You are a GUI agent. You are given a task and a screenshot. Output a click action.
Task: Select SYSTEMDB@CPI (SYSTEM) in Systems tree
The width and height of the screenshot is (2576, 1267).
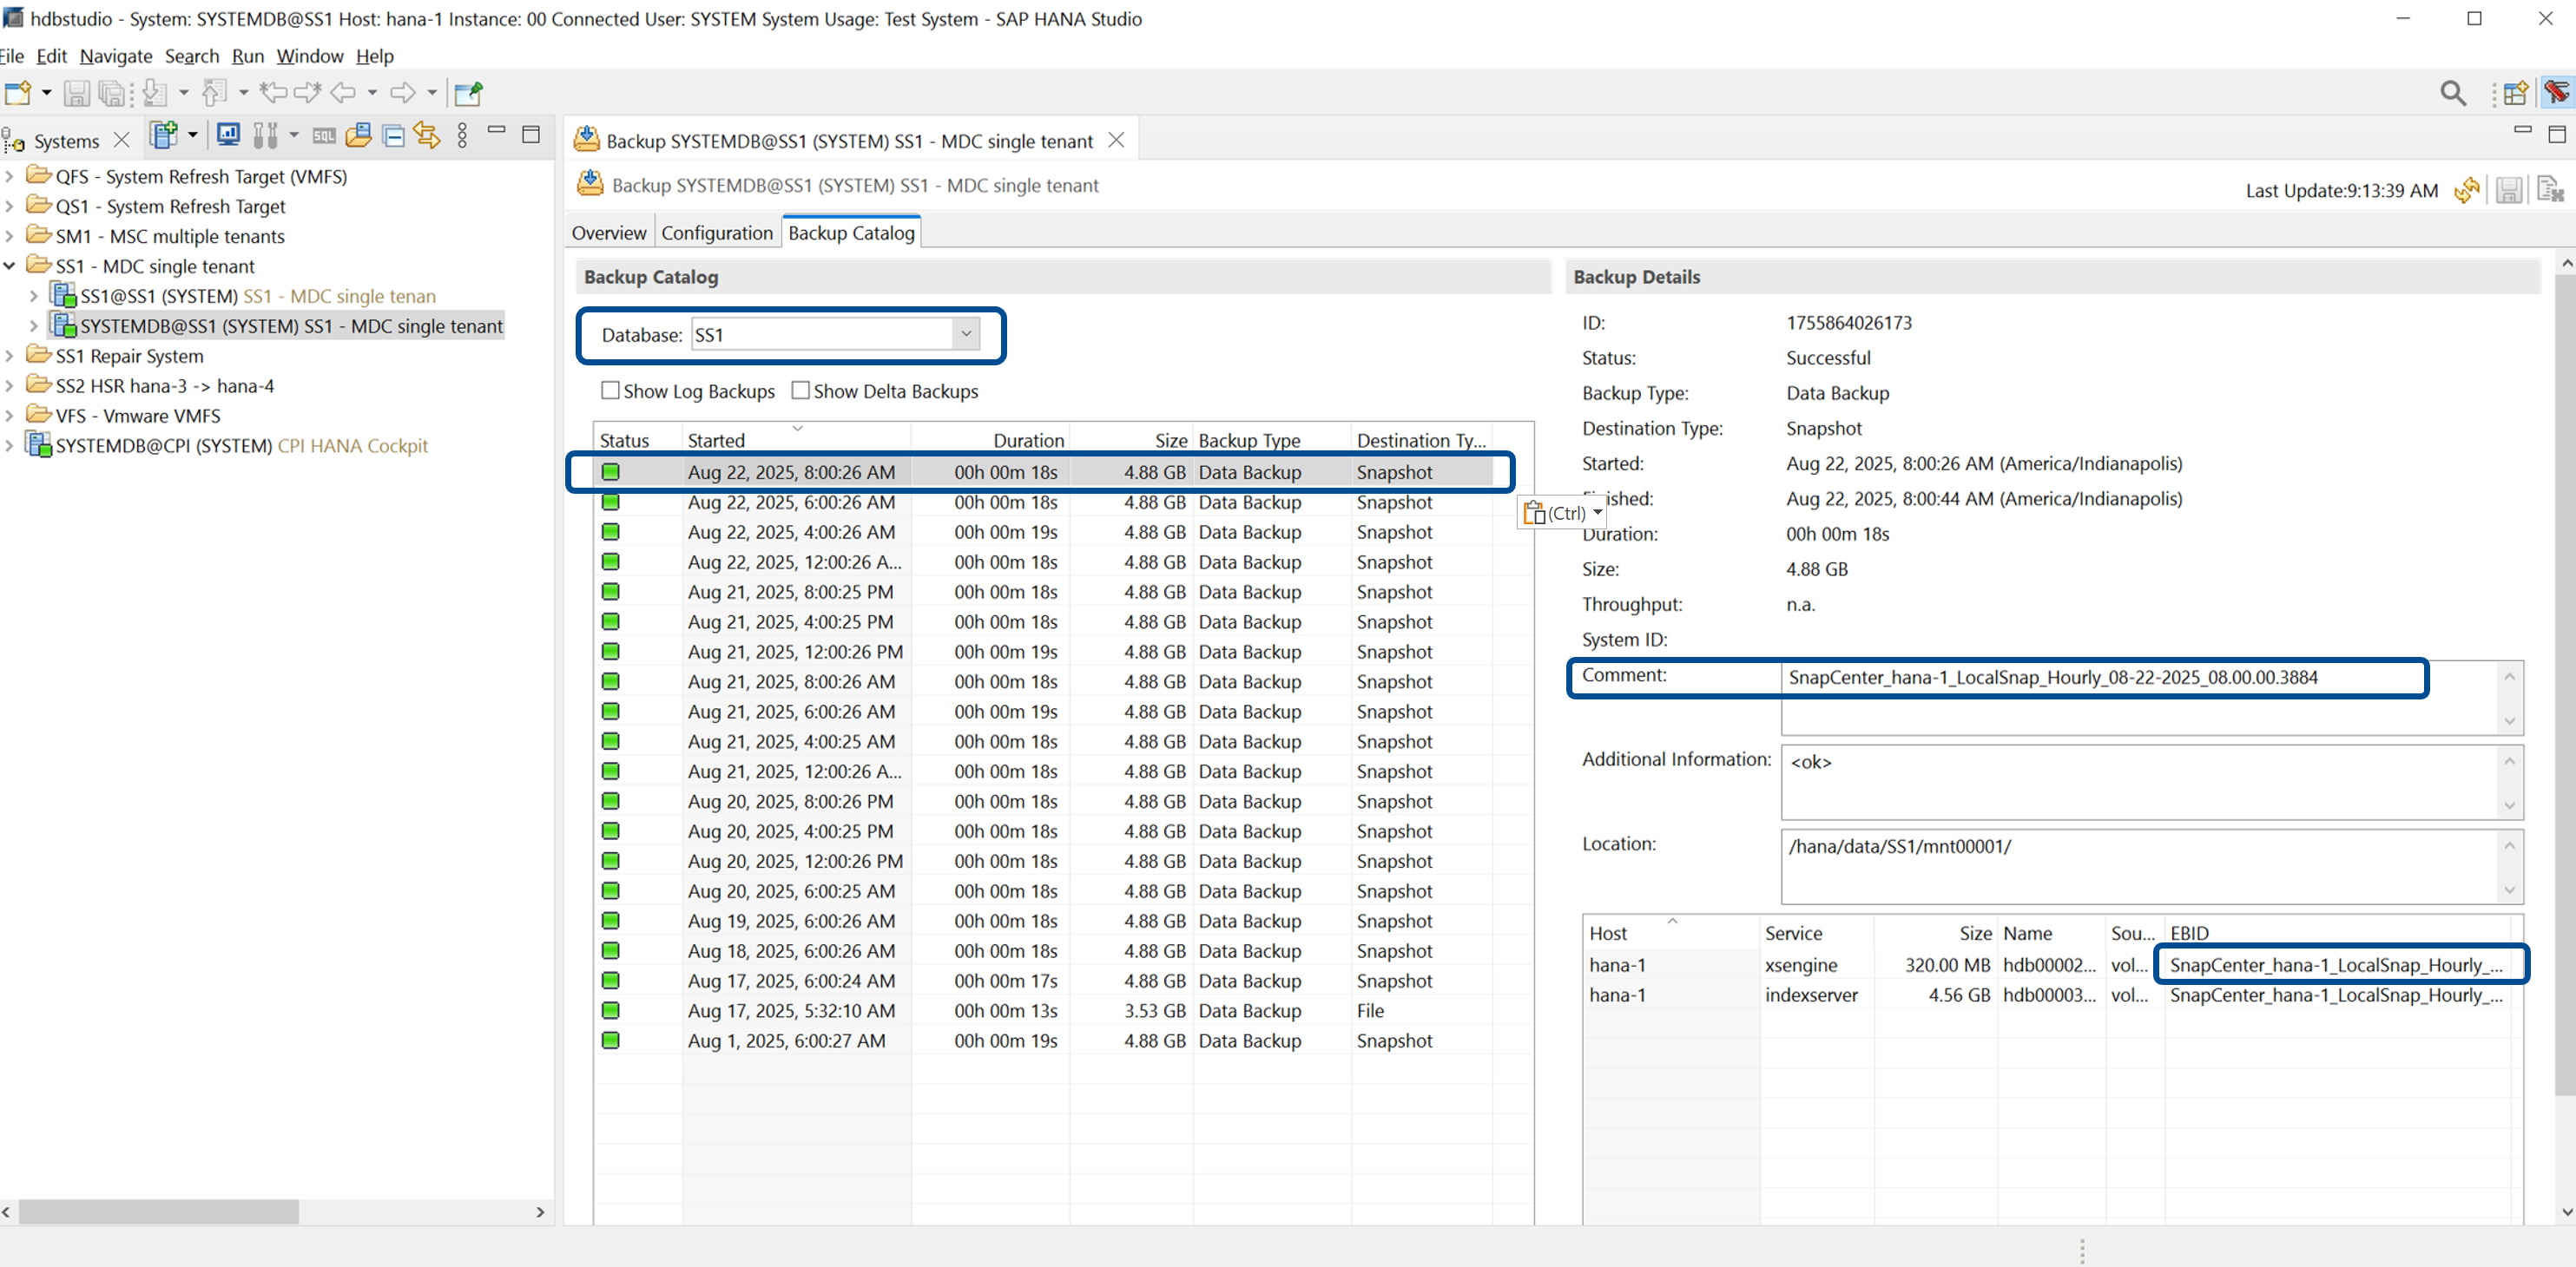pyautogui.click(x=163, y=446)
